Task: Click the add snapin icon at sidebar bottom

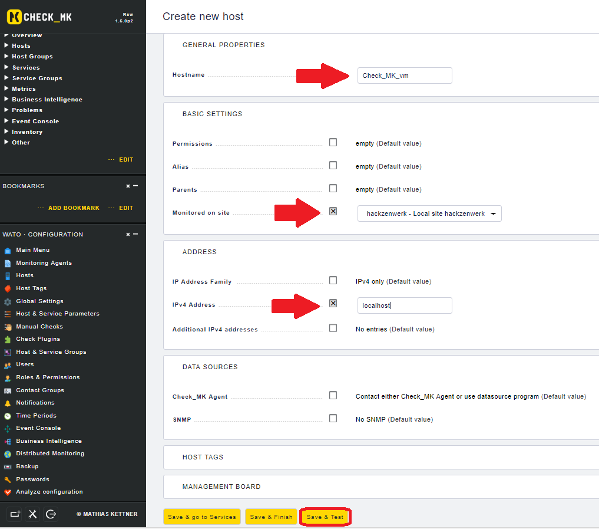Action: 15,514
